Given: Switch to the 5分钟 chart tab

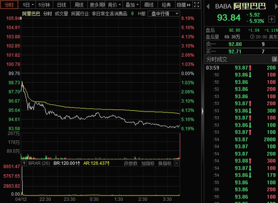Looking at the screenshot, I should [44, 5].
